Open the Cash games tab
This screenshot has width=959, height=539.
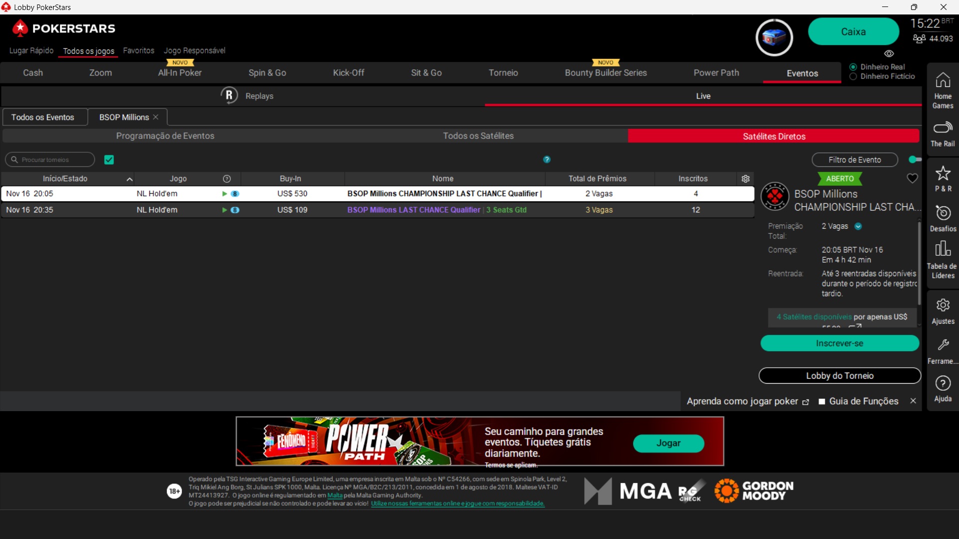click(33, 73)
